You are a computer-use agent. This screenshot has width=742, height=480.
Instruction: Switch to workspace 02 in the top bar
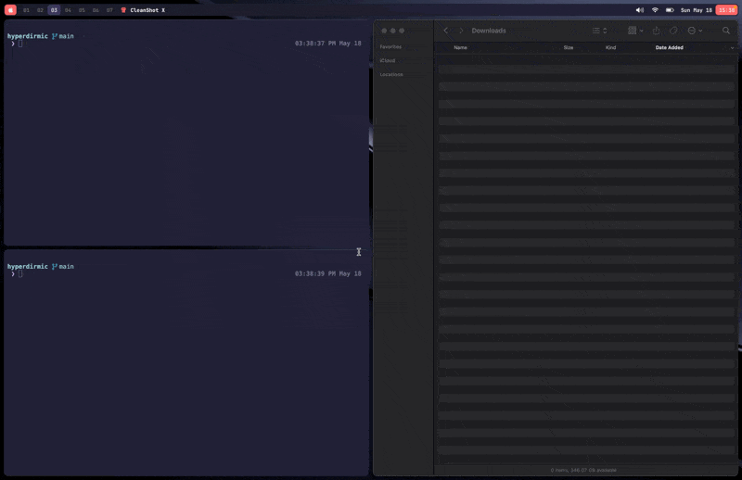(x=40, y=10)
